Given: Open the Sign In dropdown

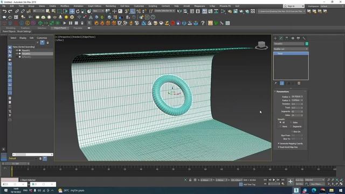Looking at the screenshot, I should (294, 6).
